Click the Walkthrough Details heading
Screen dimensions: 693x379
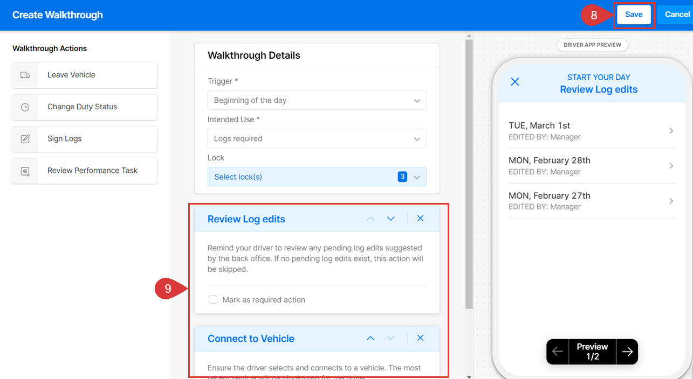(x=254, y=55)
